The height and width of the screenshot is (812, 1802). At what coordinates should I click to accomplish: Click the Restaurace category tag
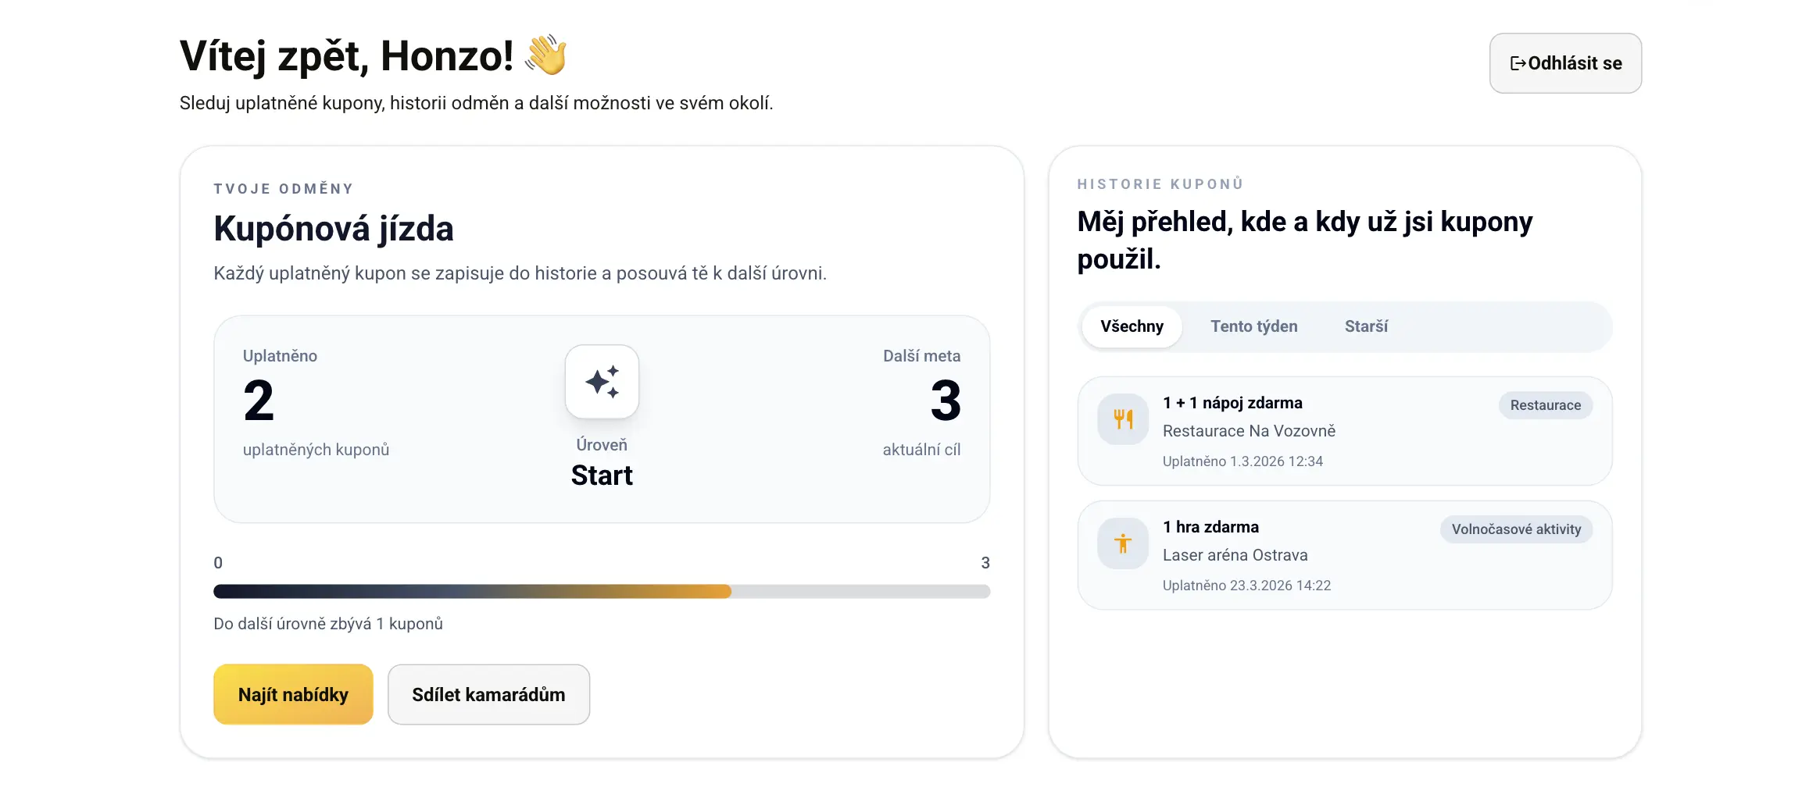pos(1545,405)
